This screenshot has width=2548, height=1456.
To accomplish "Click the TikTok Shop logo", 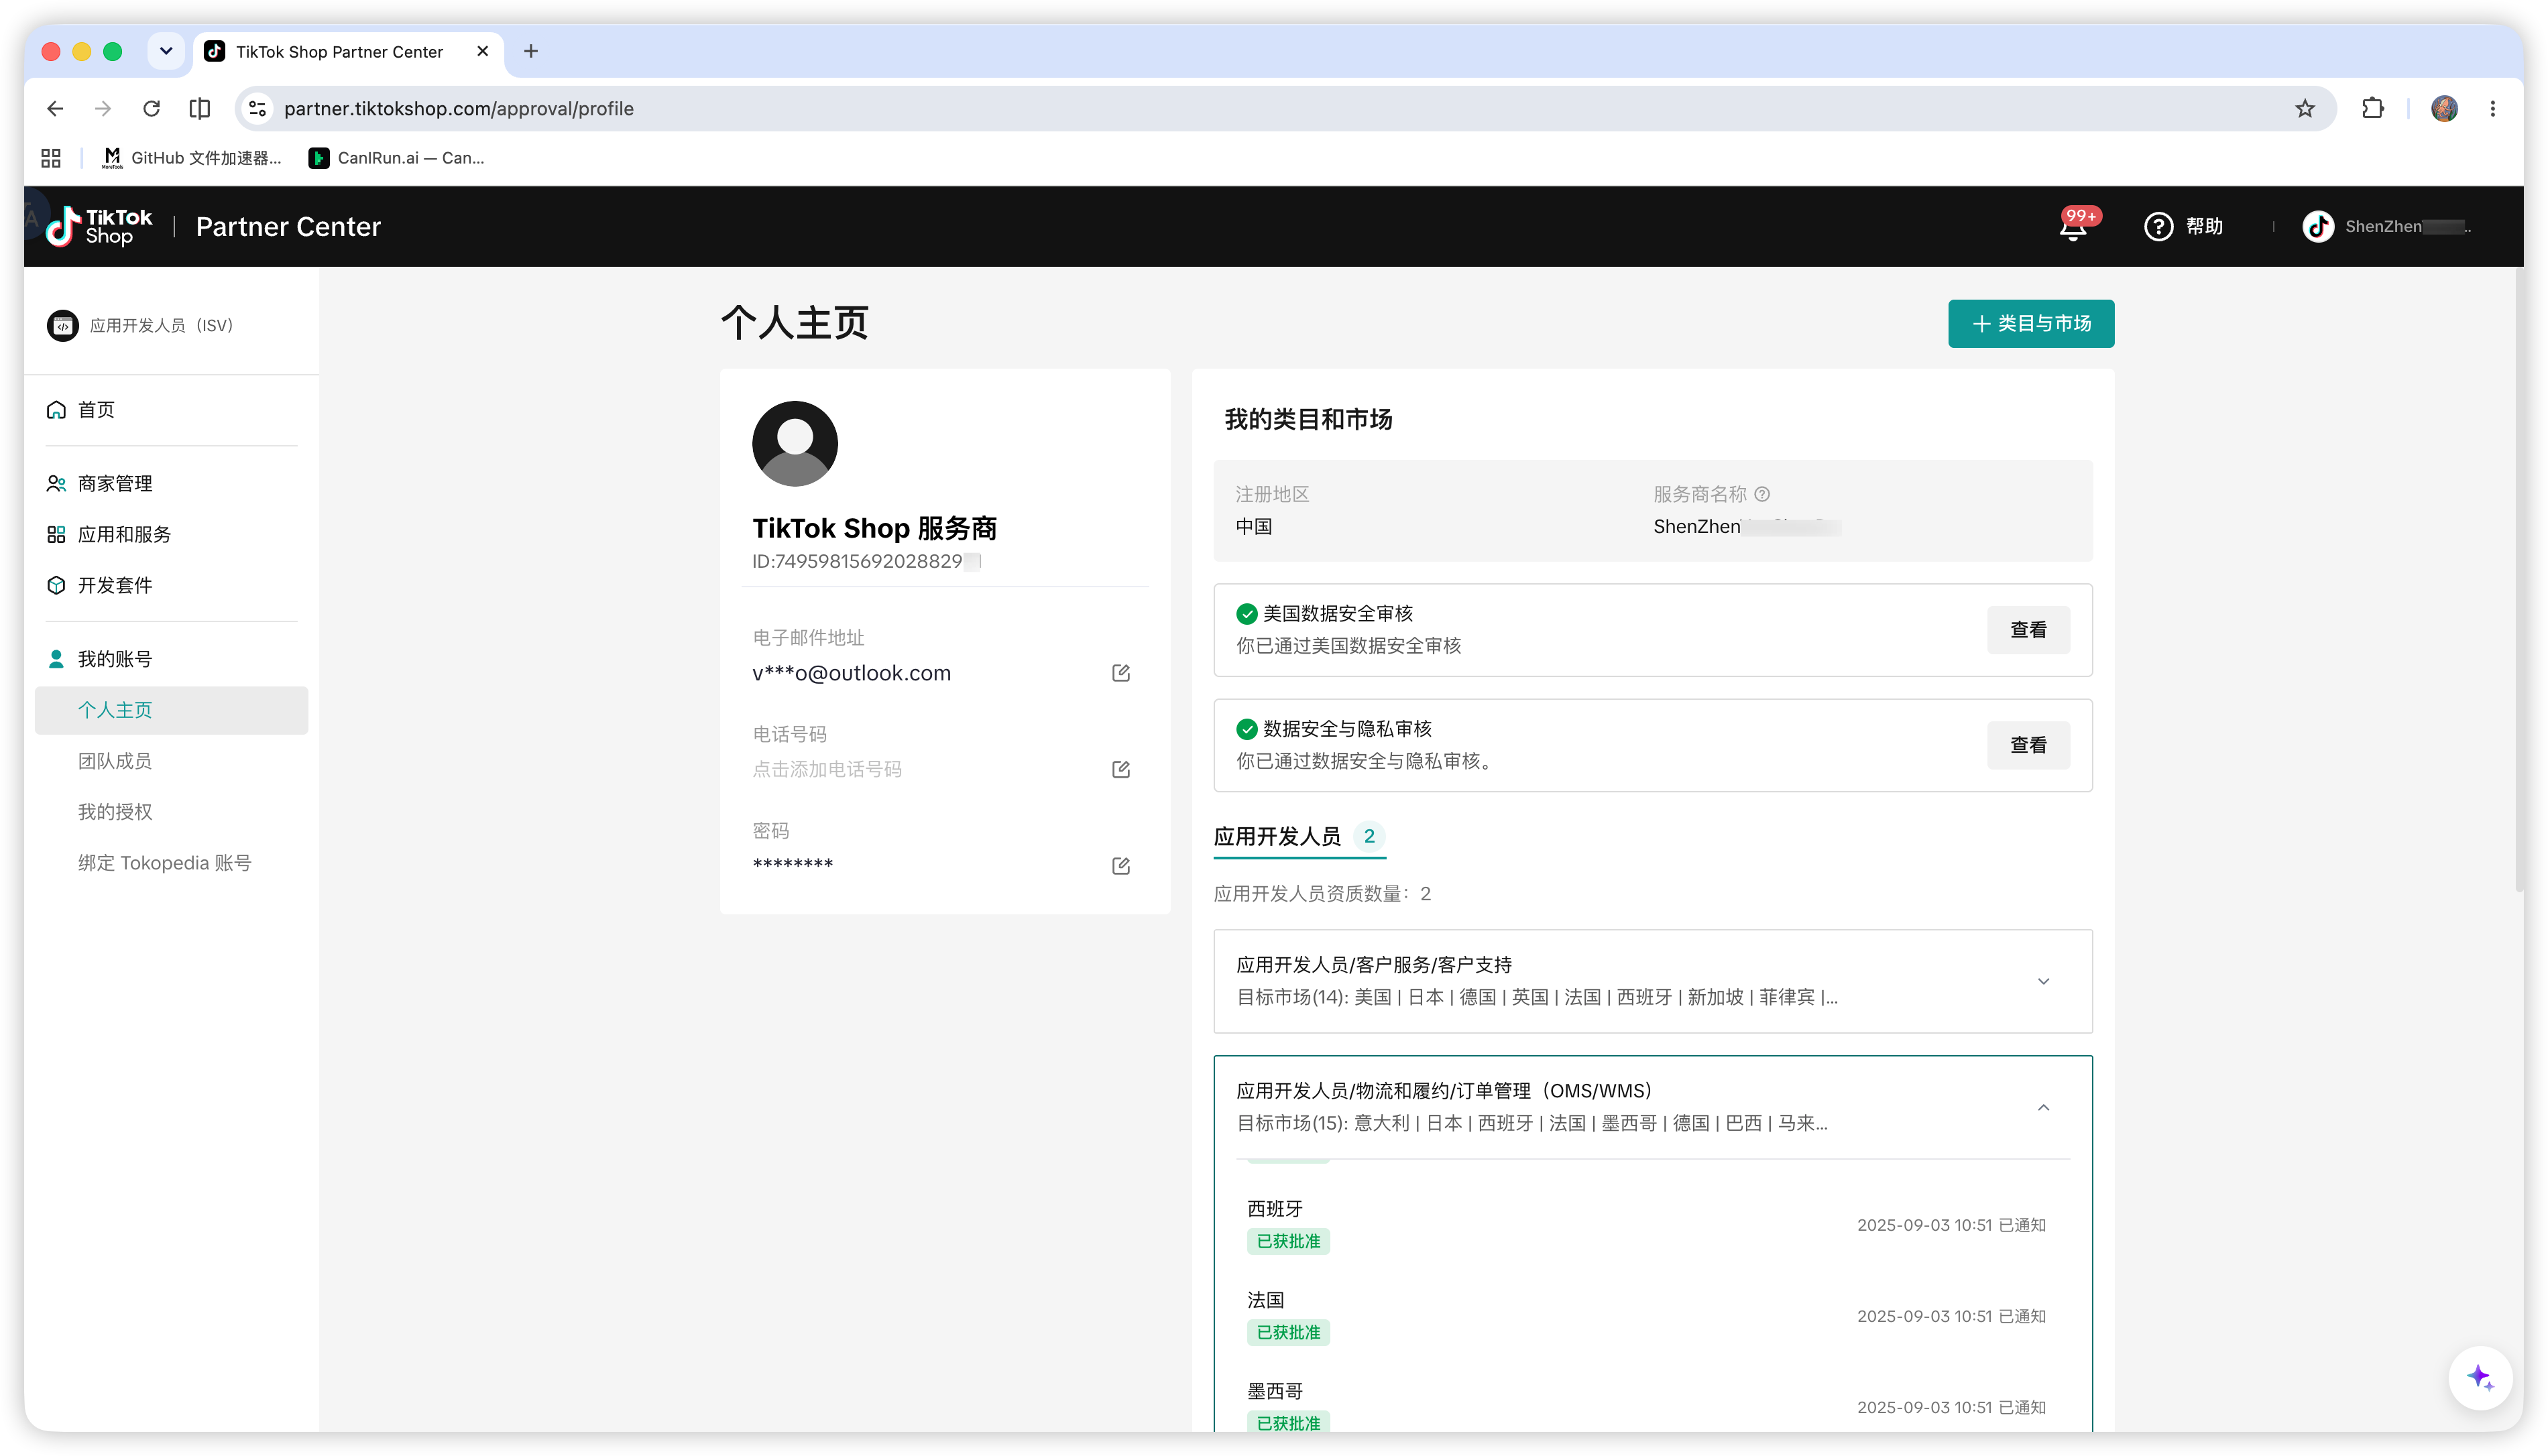I will 98,226.
